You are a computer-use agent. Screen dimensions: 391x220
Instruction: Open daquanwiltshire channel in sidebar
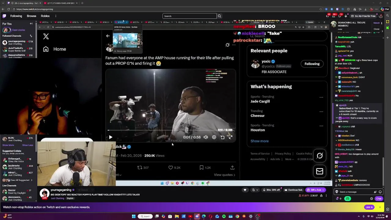(x=18, y=55)
